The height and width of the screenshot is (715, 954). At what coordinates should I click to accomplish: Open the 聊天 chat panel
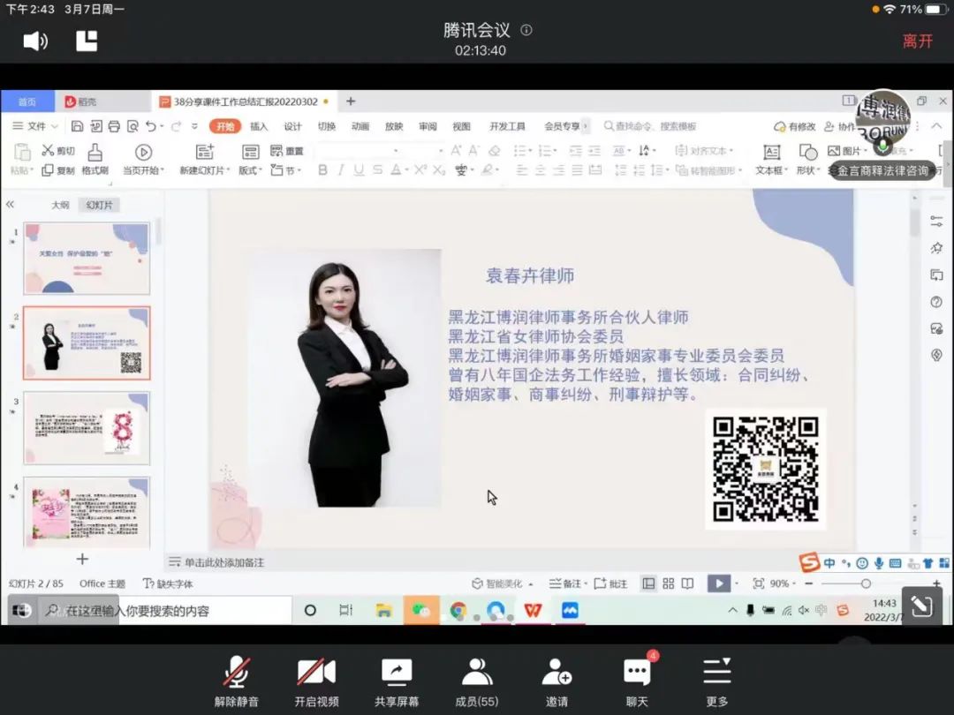[637, 681]
